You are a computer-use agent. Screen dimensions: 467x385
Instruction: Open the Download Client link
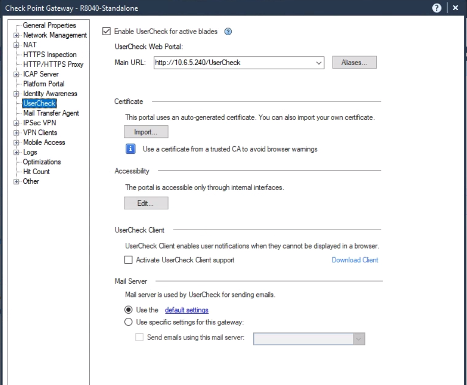[x=355, y=261]
